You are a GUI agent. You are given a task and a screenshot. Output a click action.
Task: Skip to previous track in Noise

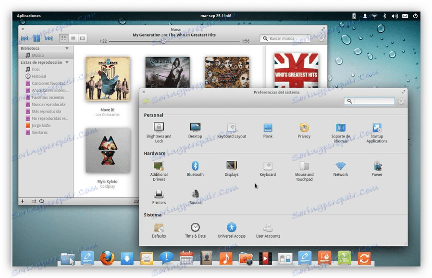coord(25,38)
